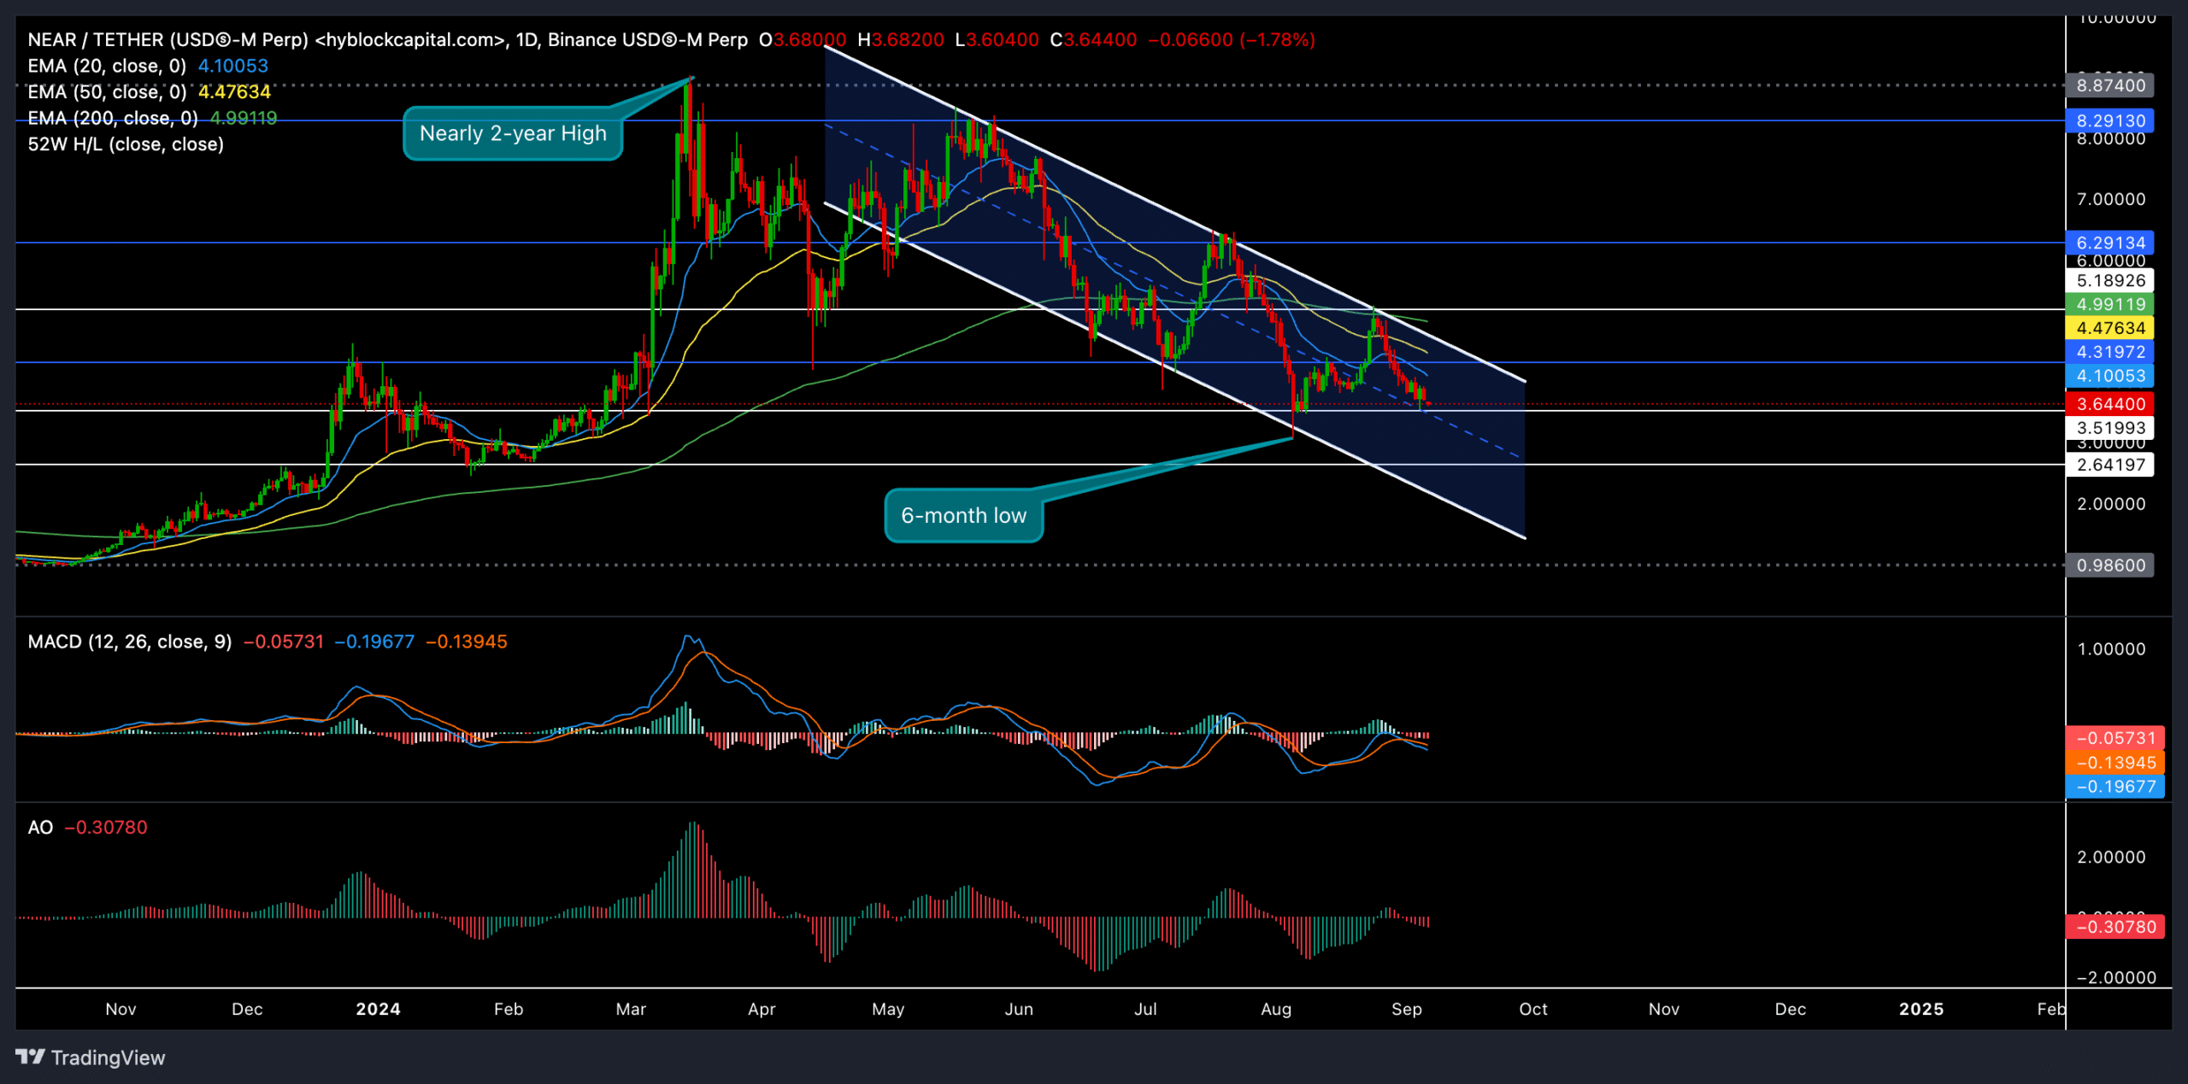Click the AO indicator legend label
The image size is (2188, 1084).
point(40,827)
